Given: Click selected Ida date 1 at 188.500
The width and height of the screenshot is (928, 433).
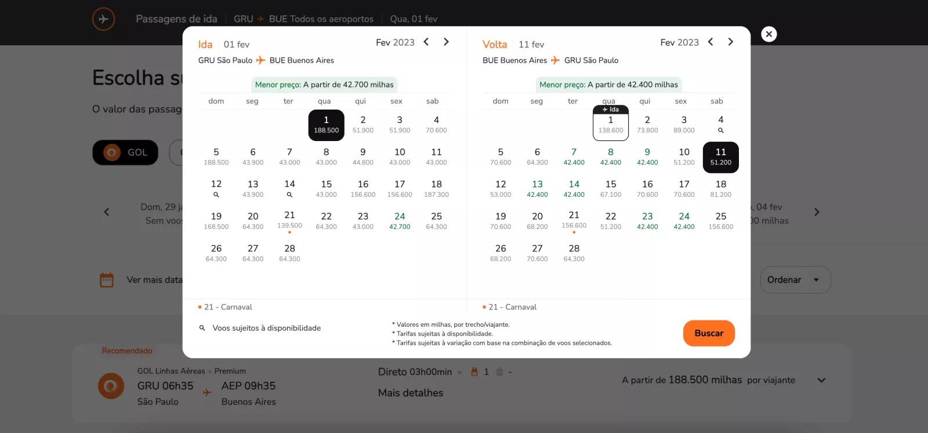Looking at the screenshot, I should pyautogui.click(x=326, y=125).
